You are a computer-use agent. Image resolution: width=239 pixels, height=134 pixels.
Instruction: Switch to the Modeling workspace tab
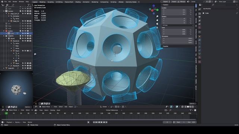click(42, 2)
